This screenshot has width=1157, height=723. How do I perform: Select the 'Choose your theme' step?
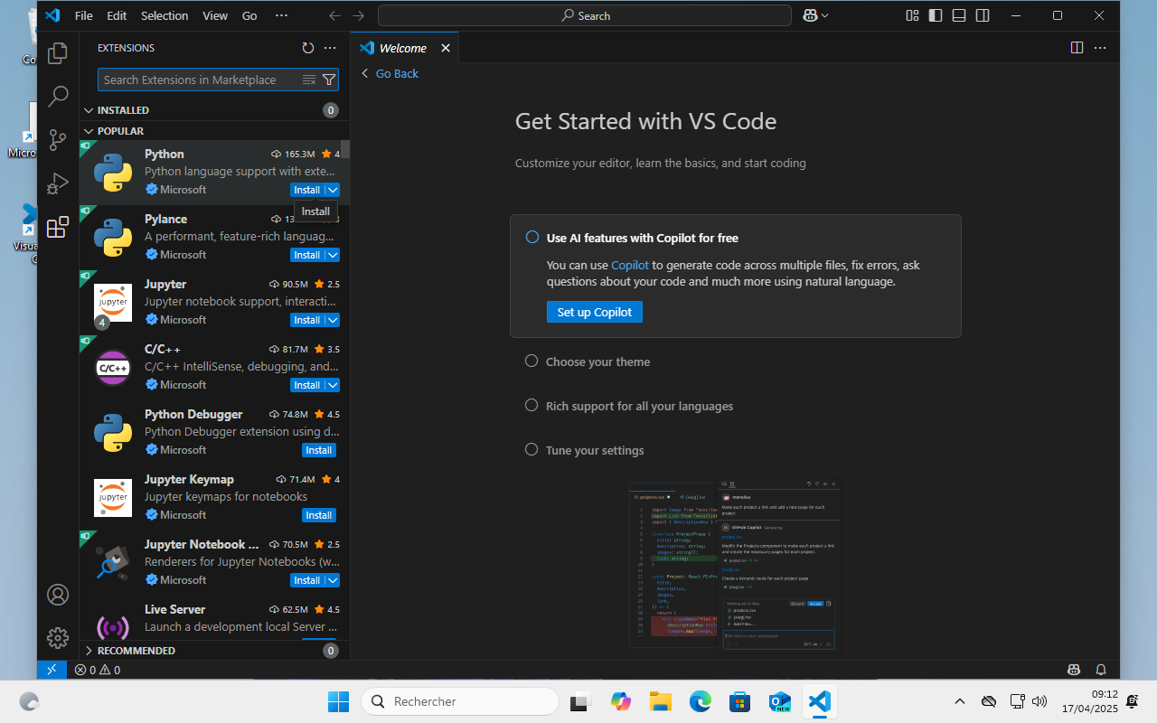tap(597, 361)
